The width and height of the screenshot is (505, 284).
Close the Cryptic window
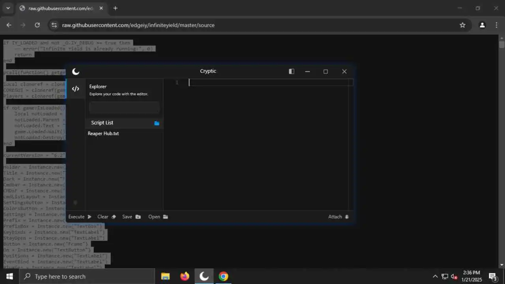point(344,71)
